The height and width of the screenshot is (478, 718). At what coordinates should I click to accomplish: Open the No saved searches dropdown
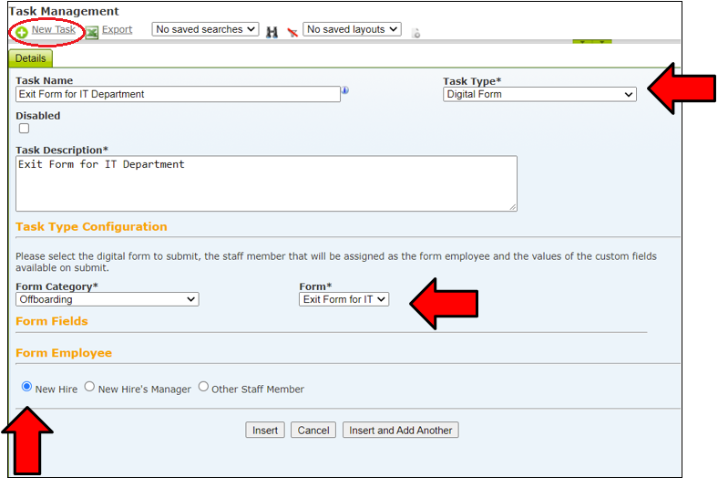coord(205,29)
